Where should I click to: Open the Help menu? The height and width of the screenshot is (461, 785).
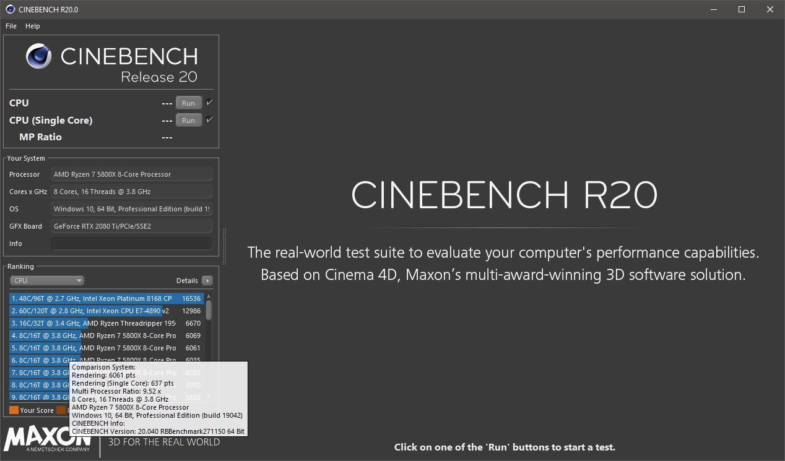(33, 26)
